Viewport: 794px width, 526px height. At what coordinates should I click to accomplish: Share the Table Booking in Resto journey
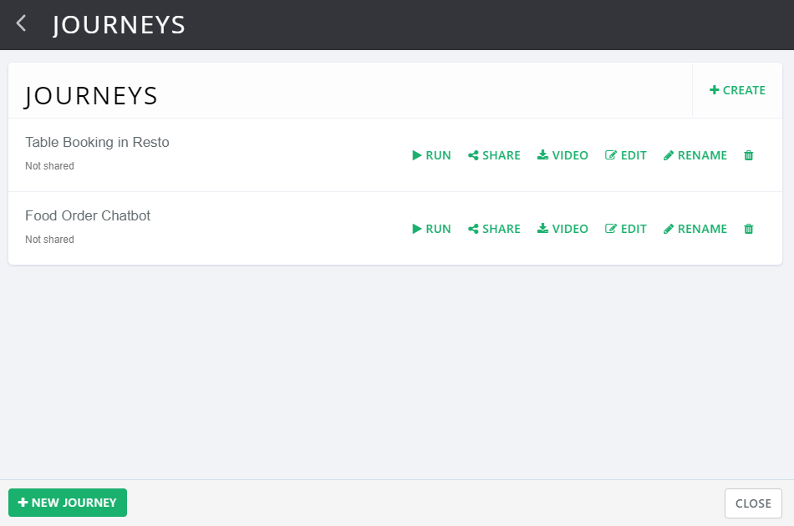[494, 155]
